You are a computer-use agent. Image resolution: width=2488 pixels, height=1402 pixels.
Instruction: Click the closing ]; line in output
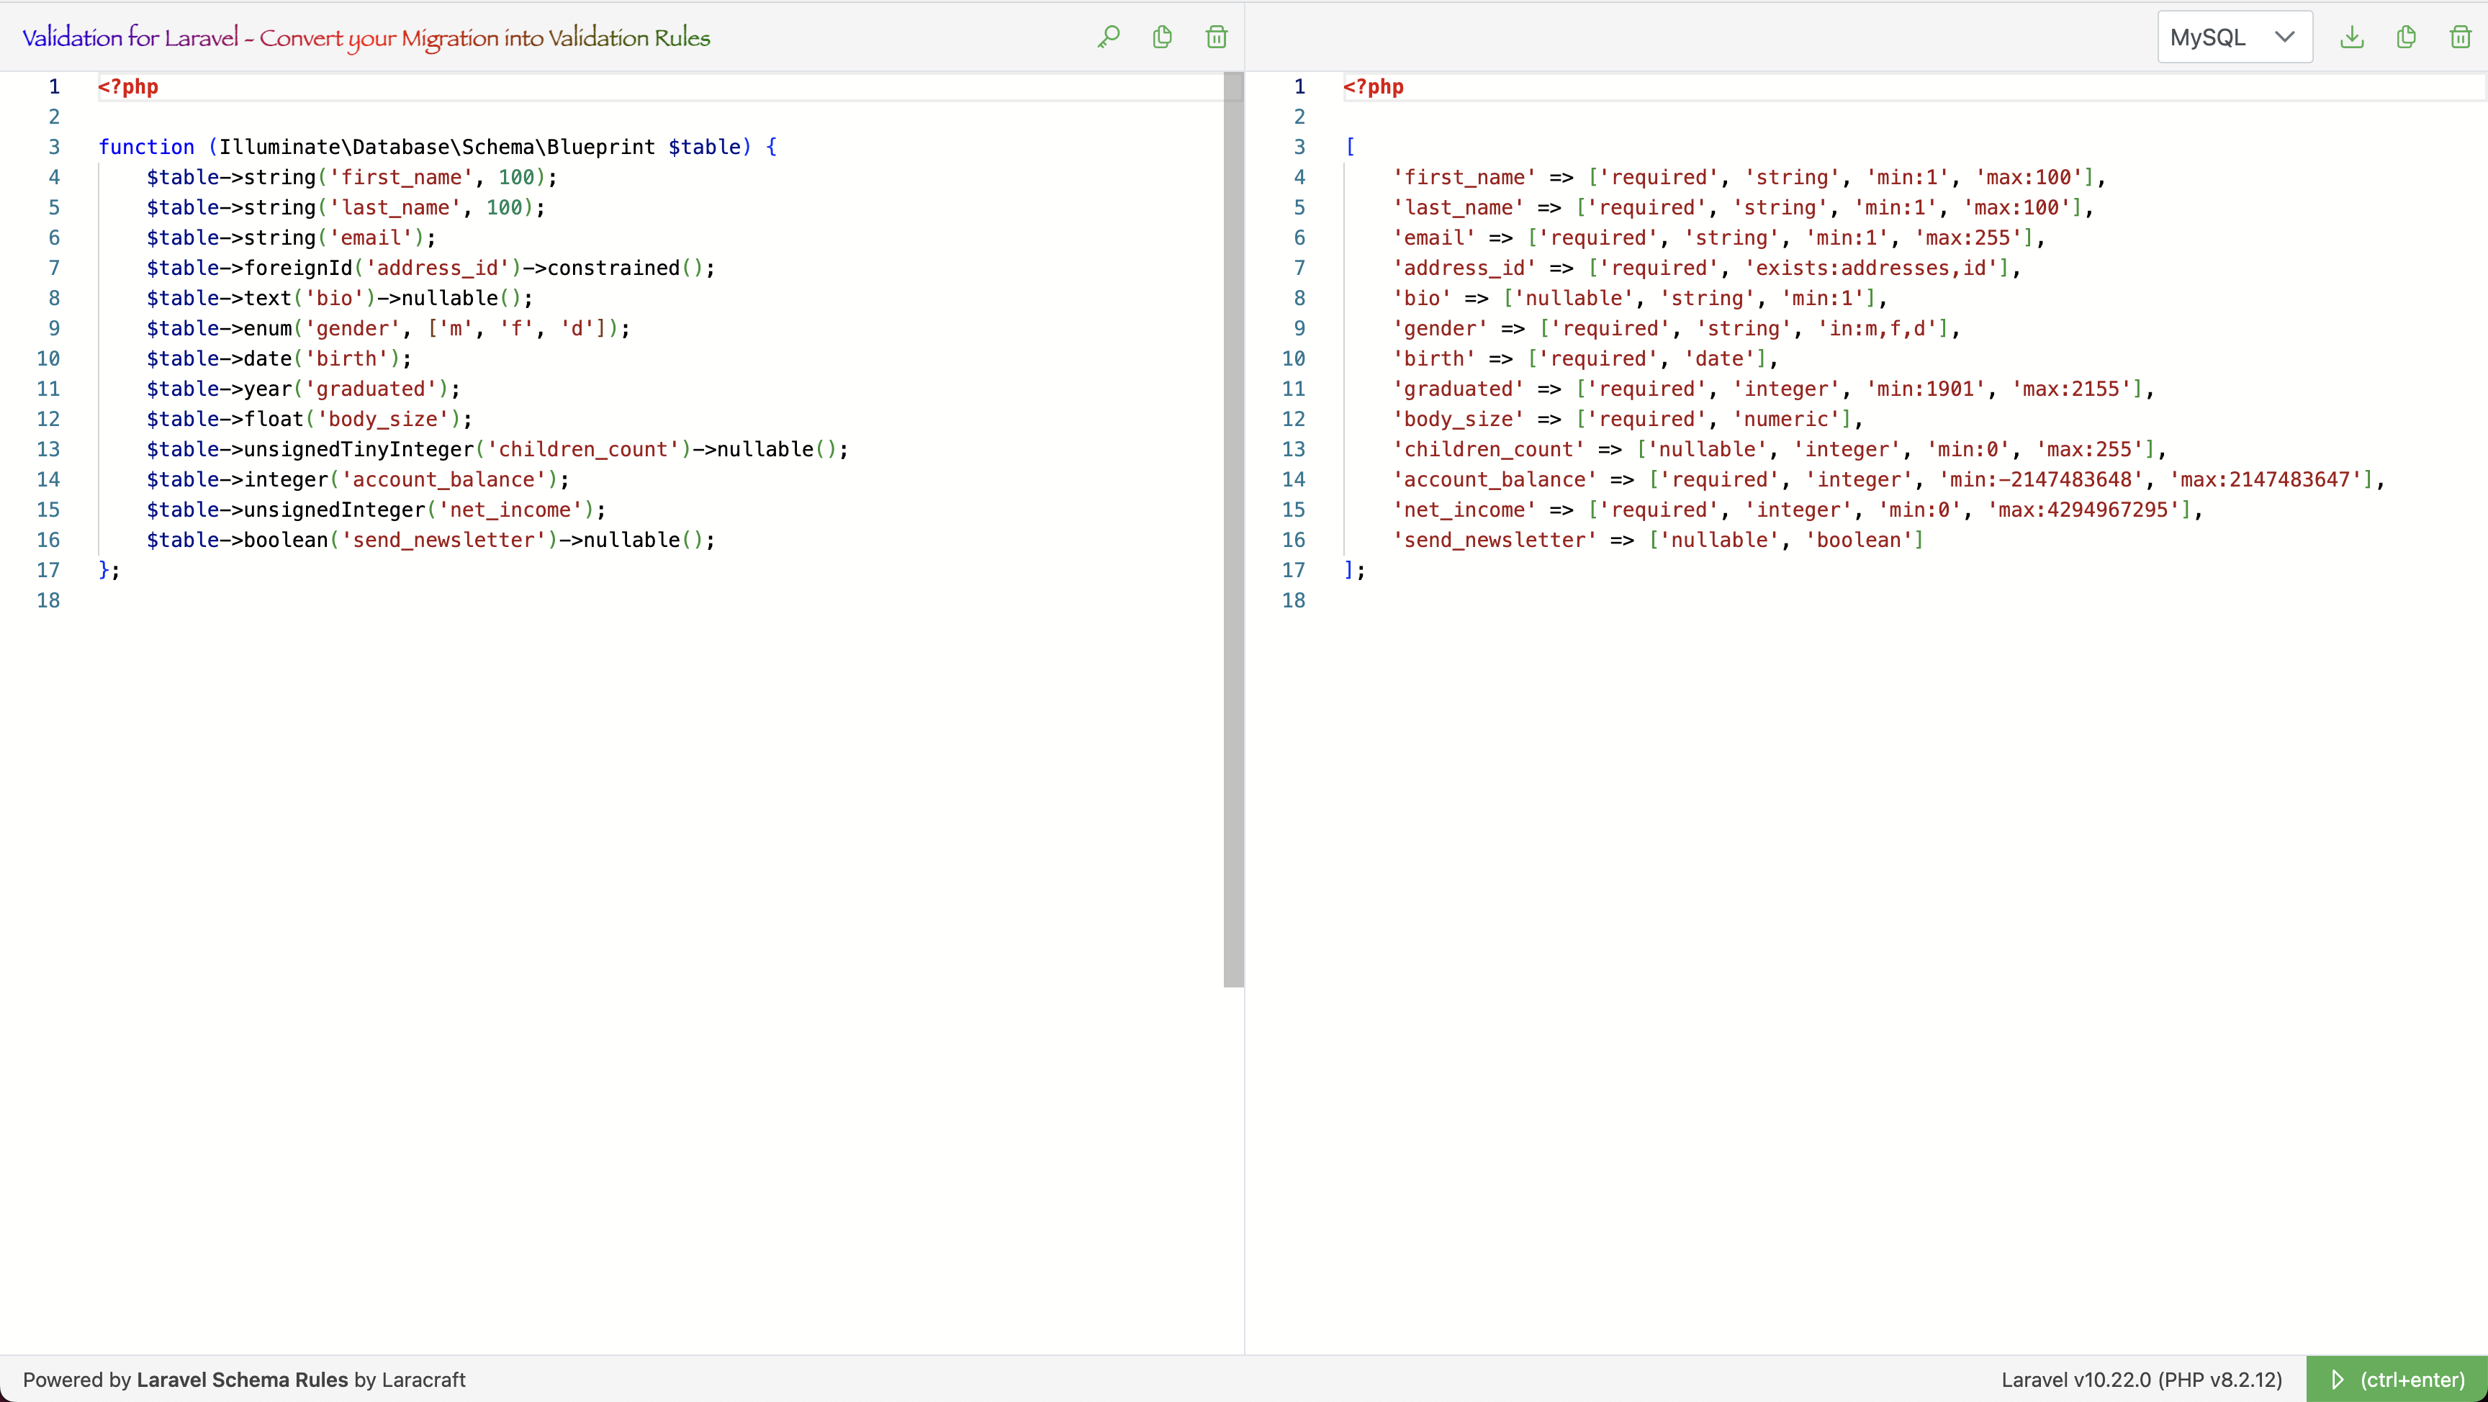[x=1354, y=570]
